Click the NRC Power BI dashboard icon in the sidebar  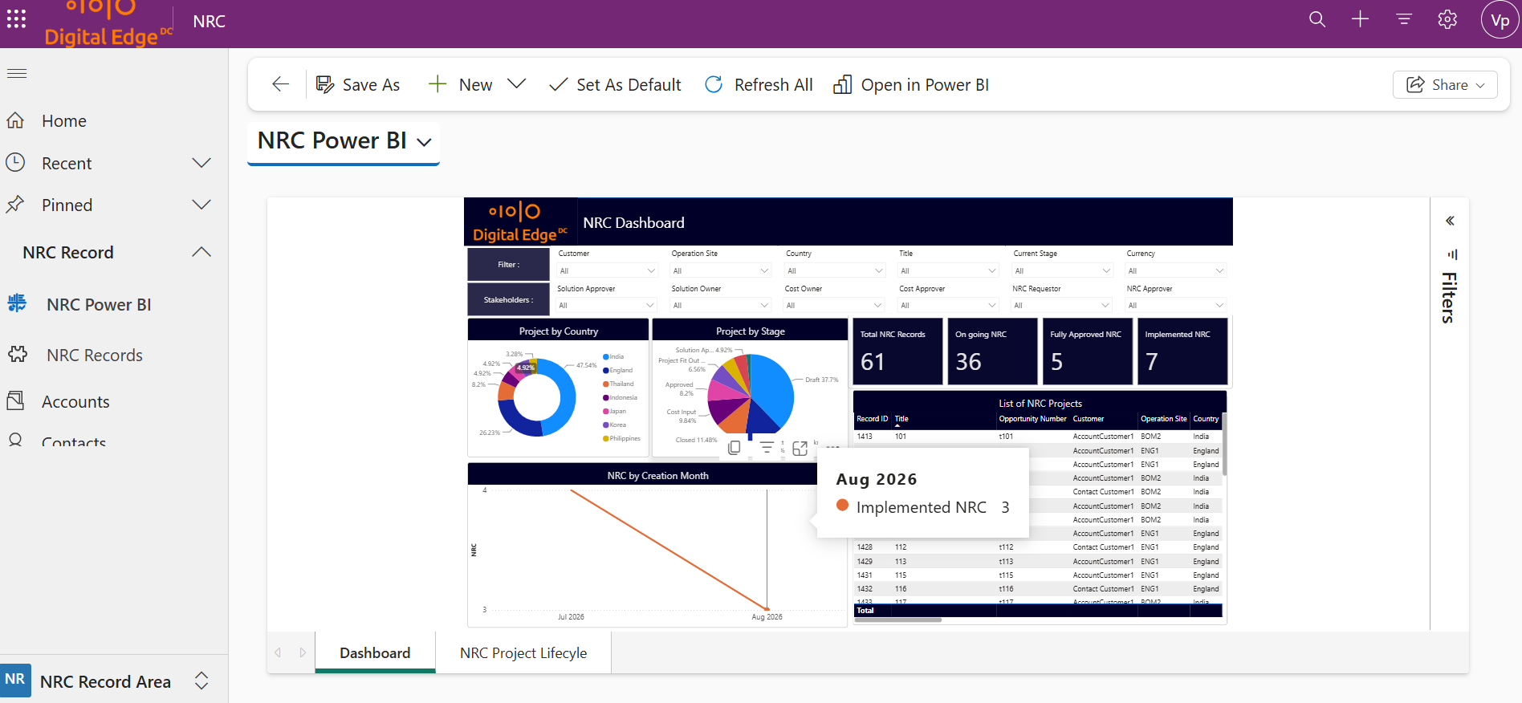[x=17, y=303]
